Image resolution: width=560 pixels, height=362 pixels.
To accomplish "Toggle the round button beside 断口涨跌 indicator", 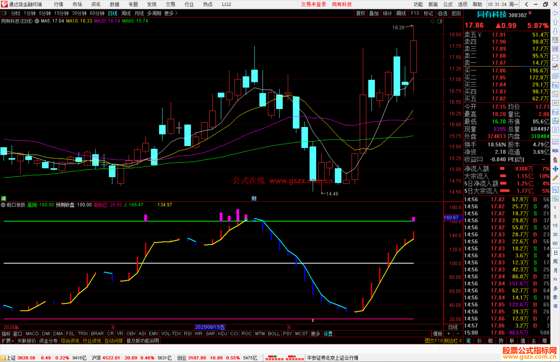I will tap(3, 205).
